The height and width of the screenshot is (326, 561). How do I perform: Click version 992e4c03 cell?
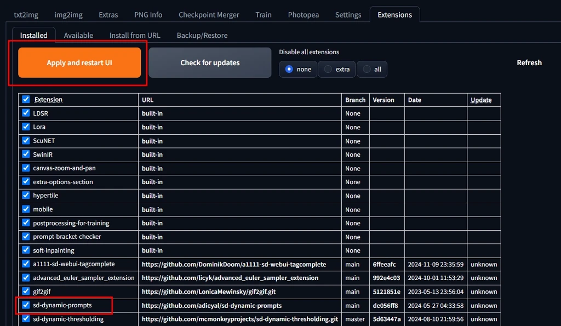(386, 278)
